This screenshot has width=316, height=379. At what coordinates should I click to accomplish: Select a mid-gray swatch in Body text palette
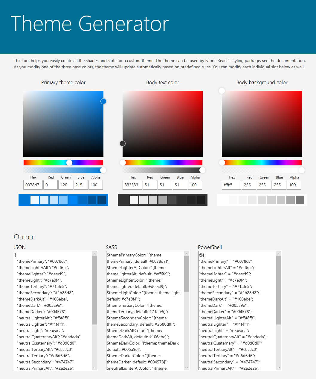click(x=163, y=200)
